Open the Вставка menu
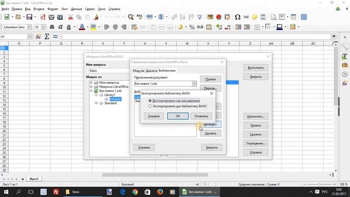The image size is (350, 197). (x=39, y=9)
